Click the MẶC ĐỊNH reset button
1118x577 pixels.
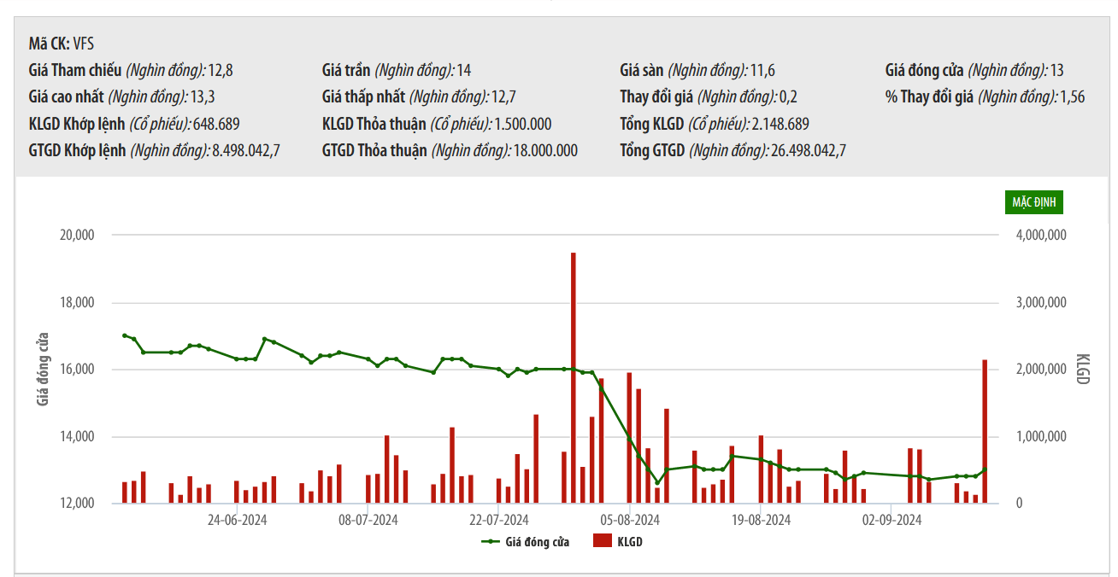click(x=1033, y=202)
